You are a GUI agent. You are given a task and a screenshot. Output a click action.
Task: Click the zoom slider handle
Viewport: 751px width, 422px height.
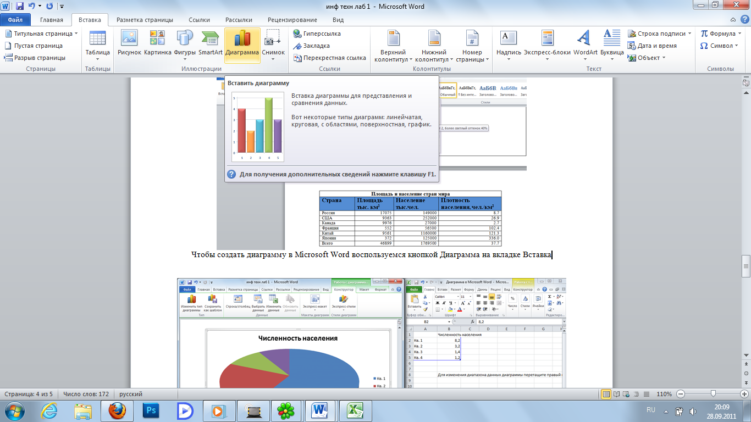(x=713, y=394)
